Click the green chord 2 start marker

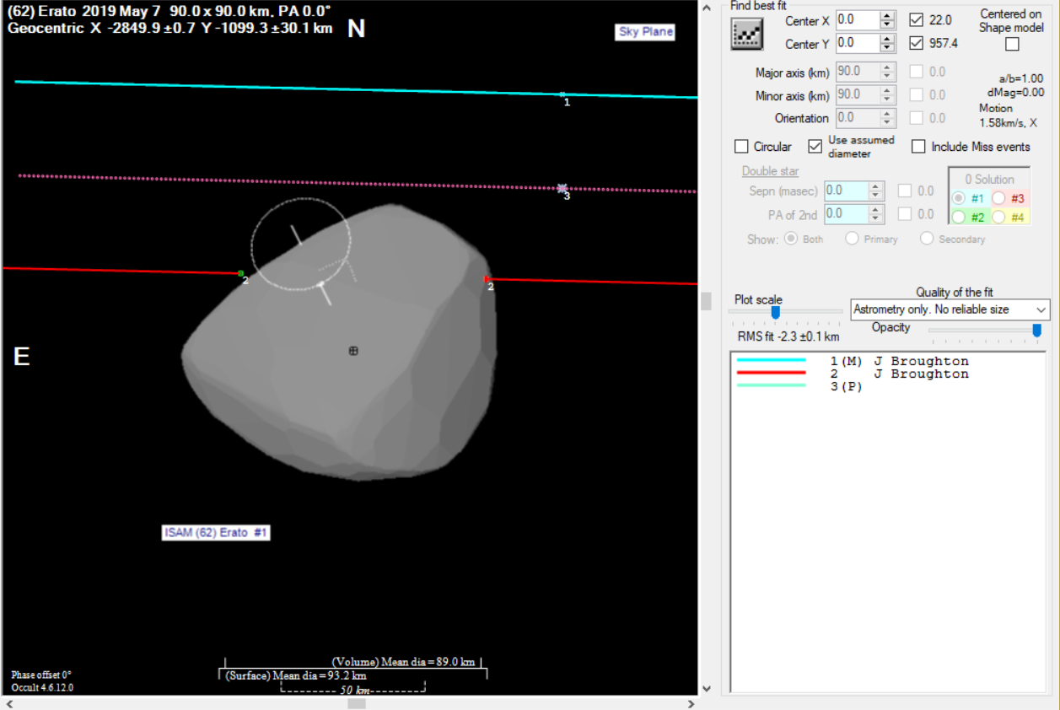pos(241,273)
